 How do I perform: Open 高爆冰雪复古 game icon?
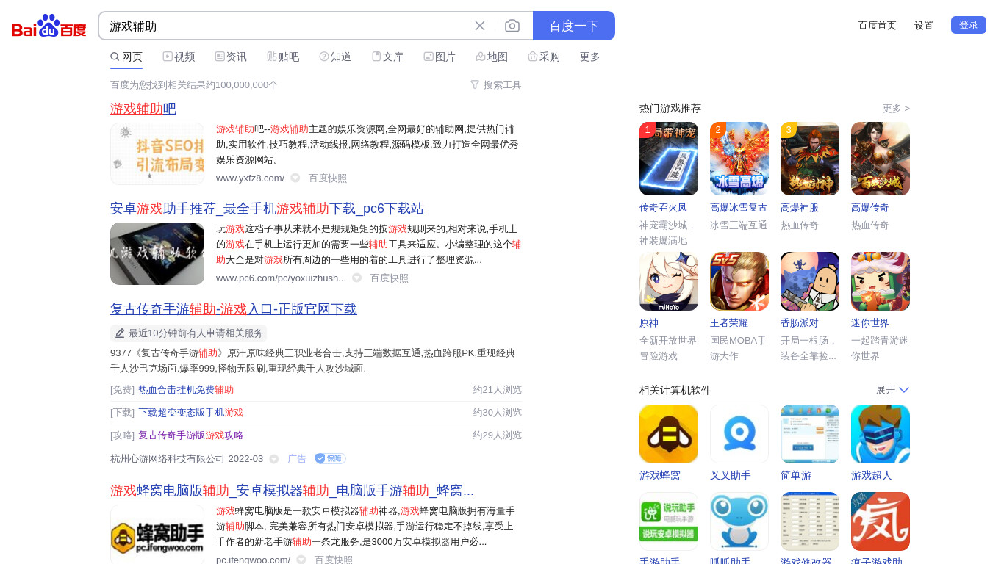point(739,159)
